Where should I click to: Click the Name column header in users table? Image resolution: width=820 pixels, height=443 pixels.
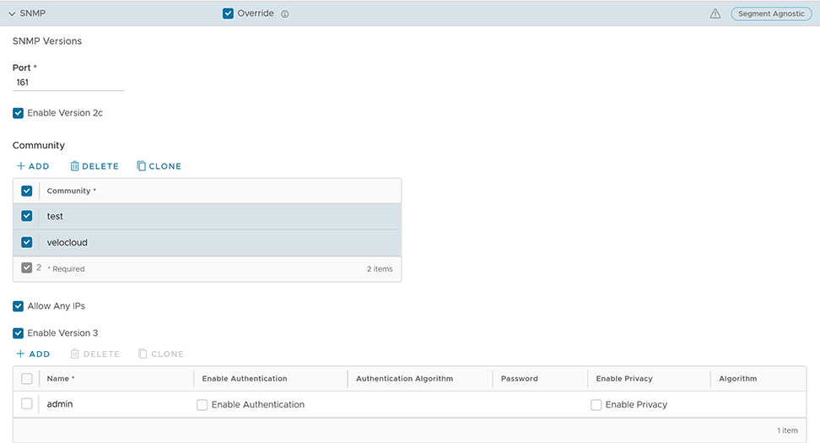tap(61, 379)
